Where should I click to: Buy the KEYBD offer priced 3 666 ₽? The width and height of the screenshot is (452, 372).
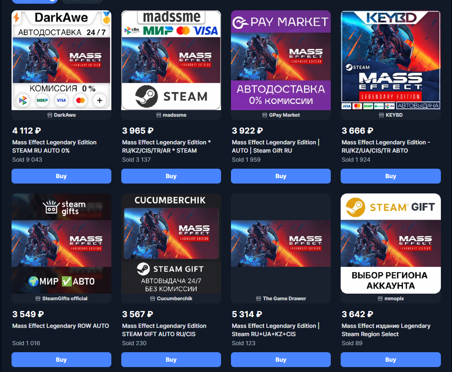(x=391, y=176)
